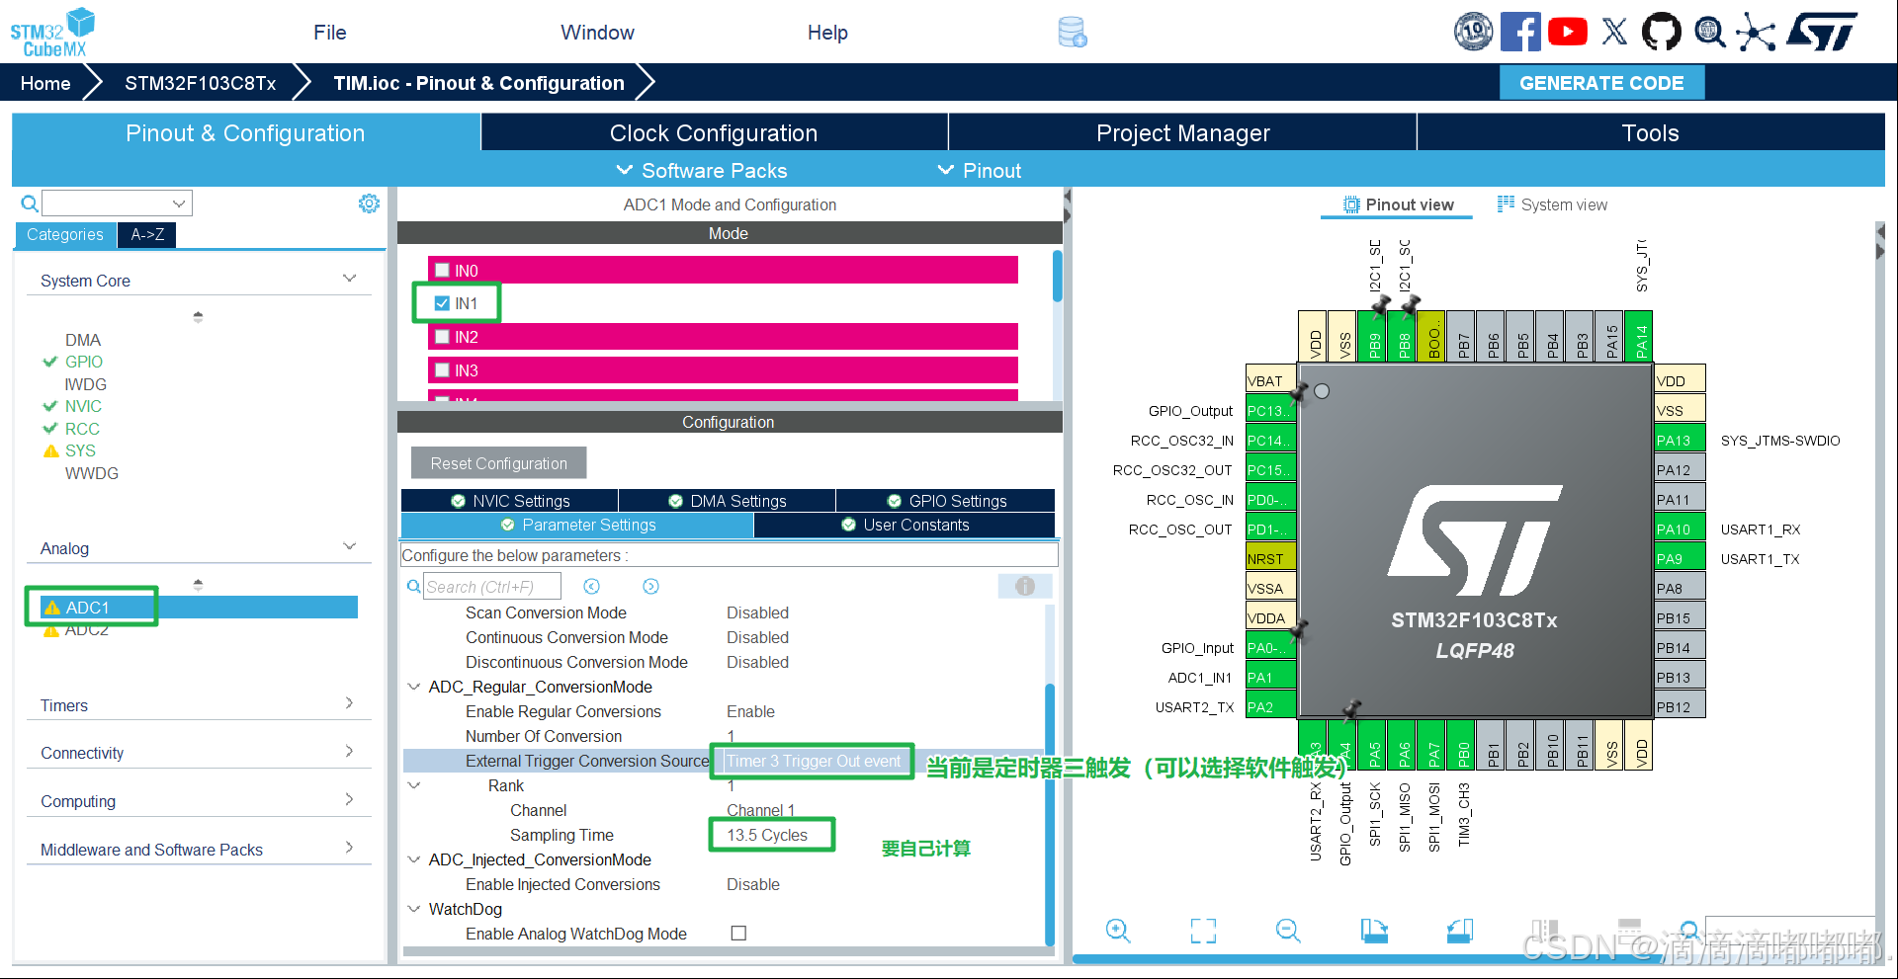Switch to System view
The height and width of the screenshot is (979, 1898).
(1552, 204)
